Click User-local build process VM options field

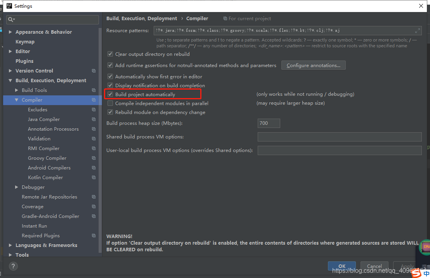(340, 150)
